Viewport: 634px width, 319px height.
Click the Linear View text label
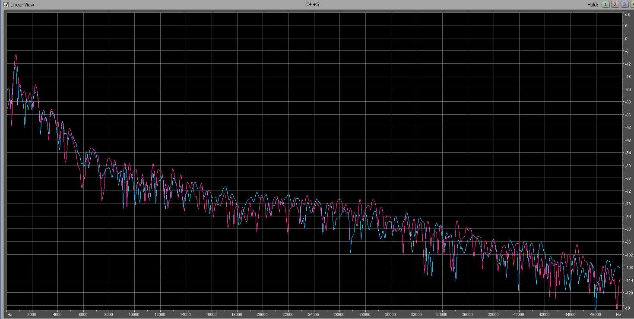pyautogui.click(x=22, y=5)
